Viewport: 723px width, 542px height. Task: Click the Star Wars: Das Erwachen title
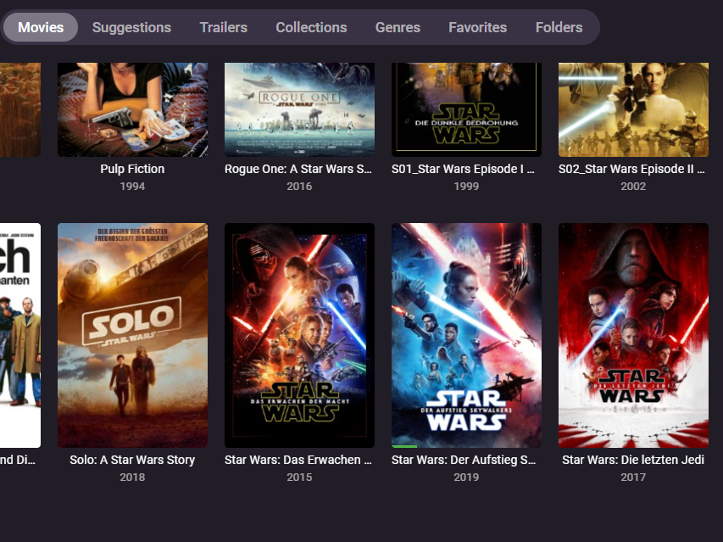pyautogui.click(x=298, y=460)
